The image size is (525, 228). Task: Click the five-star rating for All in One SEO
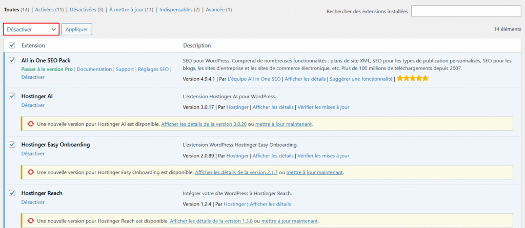[x=413, y=79]
